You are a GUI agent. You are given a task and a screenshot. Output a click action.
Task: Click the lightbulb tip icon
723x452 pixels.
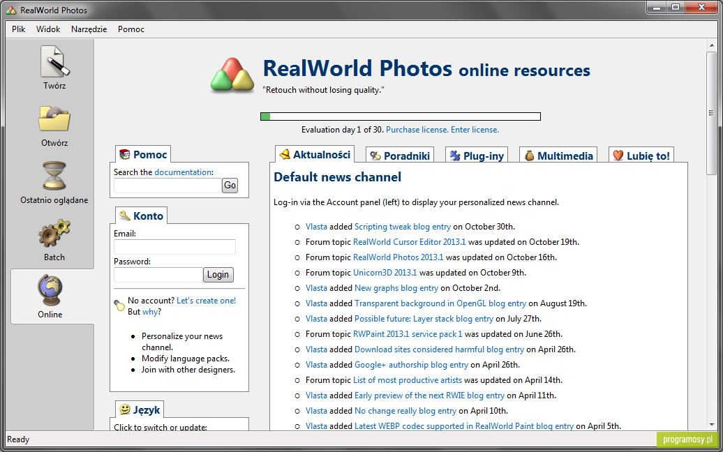click(x=119, y=305)
